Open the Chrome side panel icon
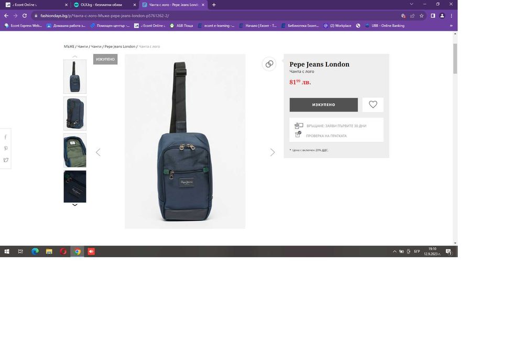Screen dimensions: 524x344 [x=433, y=16]
